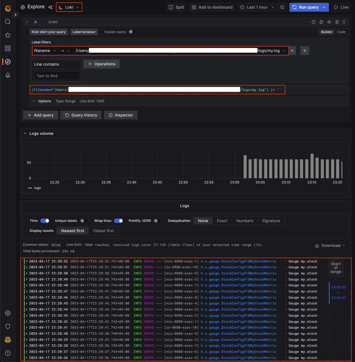Open Explore compass icon in sidebar
Image resolution: width=355 pixels, height=362 pixels.
point(8,62)
